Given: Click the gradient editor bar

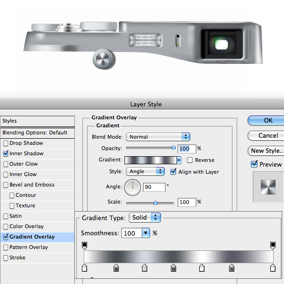Looking at the screenshot, I should [178, 257].
